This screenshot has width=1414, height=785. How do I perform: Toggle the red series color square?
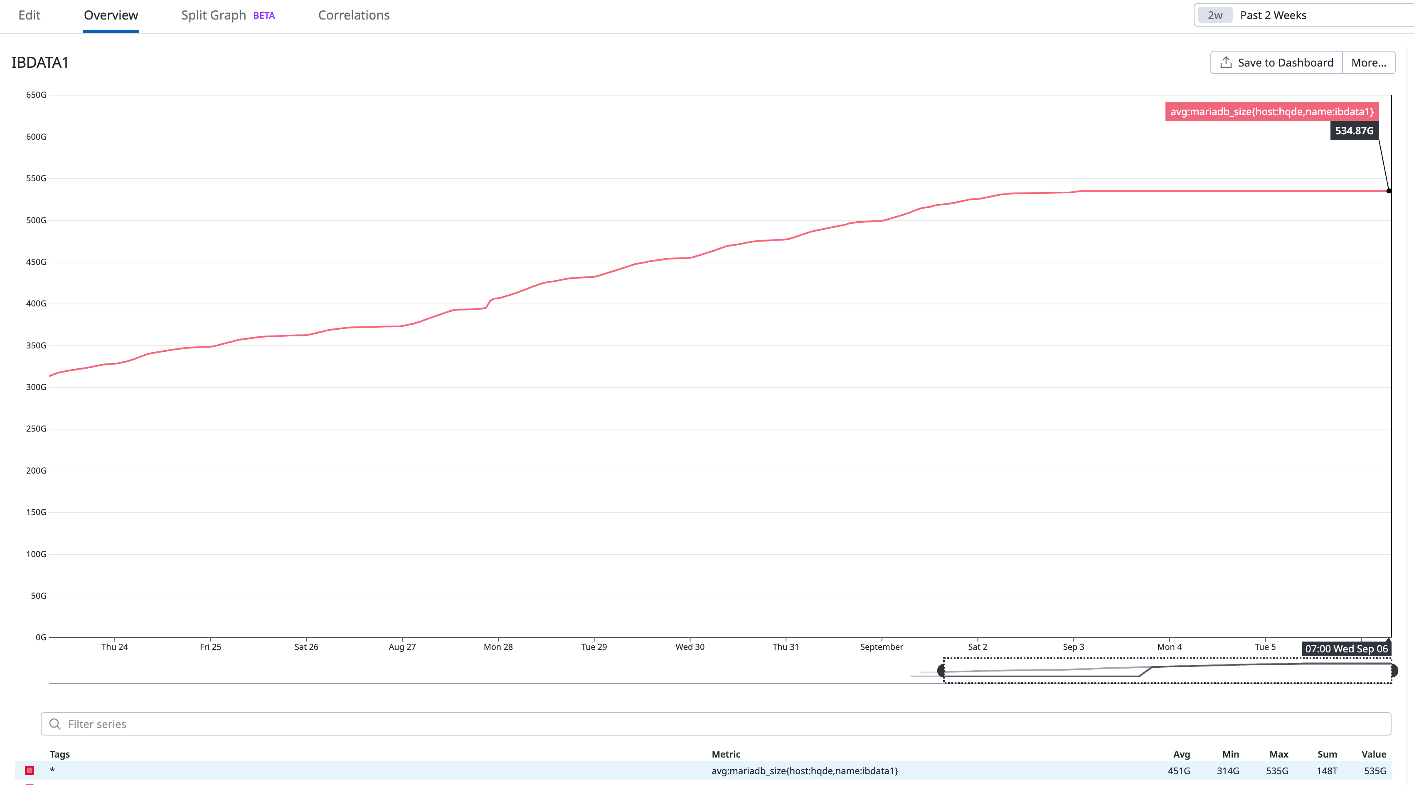point(30,771)
